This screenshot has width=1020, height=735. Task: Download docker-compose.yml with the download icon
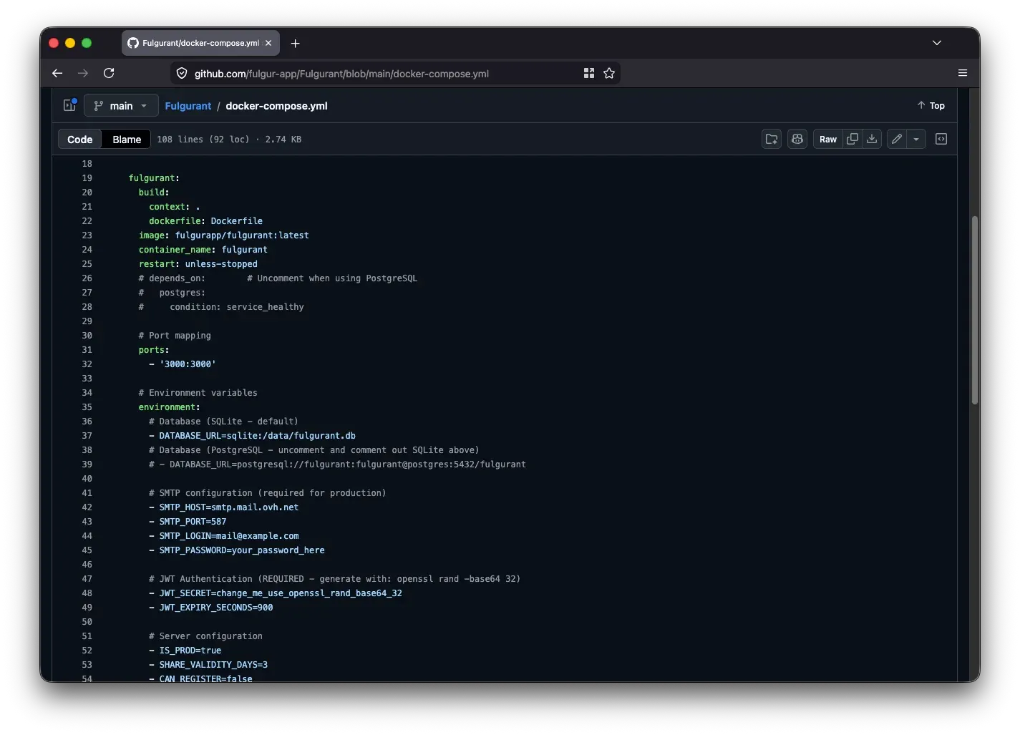(871, 139)
